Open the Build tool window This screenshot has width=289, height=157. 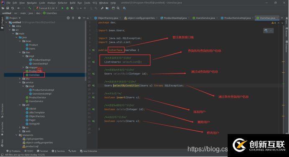(72, 151)
